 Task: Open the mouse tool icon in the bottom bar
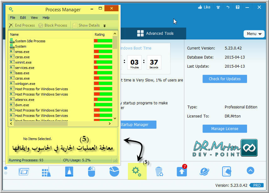coord(92,171)
